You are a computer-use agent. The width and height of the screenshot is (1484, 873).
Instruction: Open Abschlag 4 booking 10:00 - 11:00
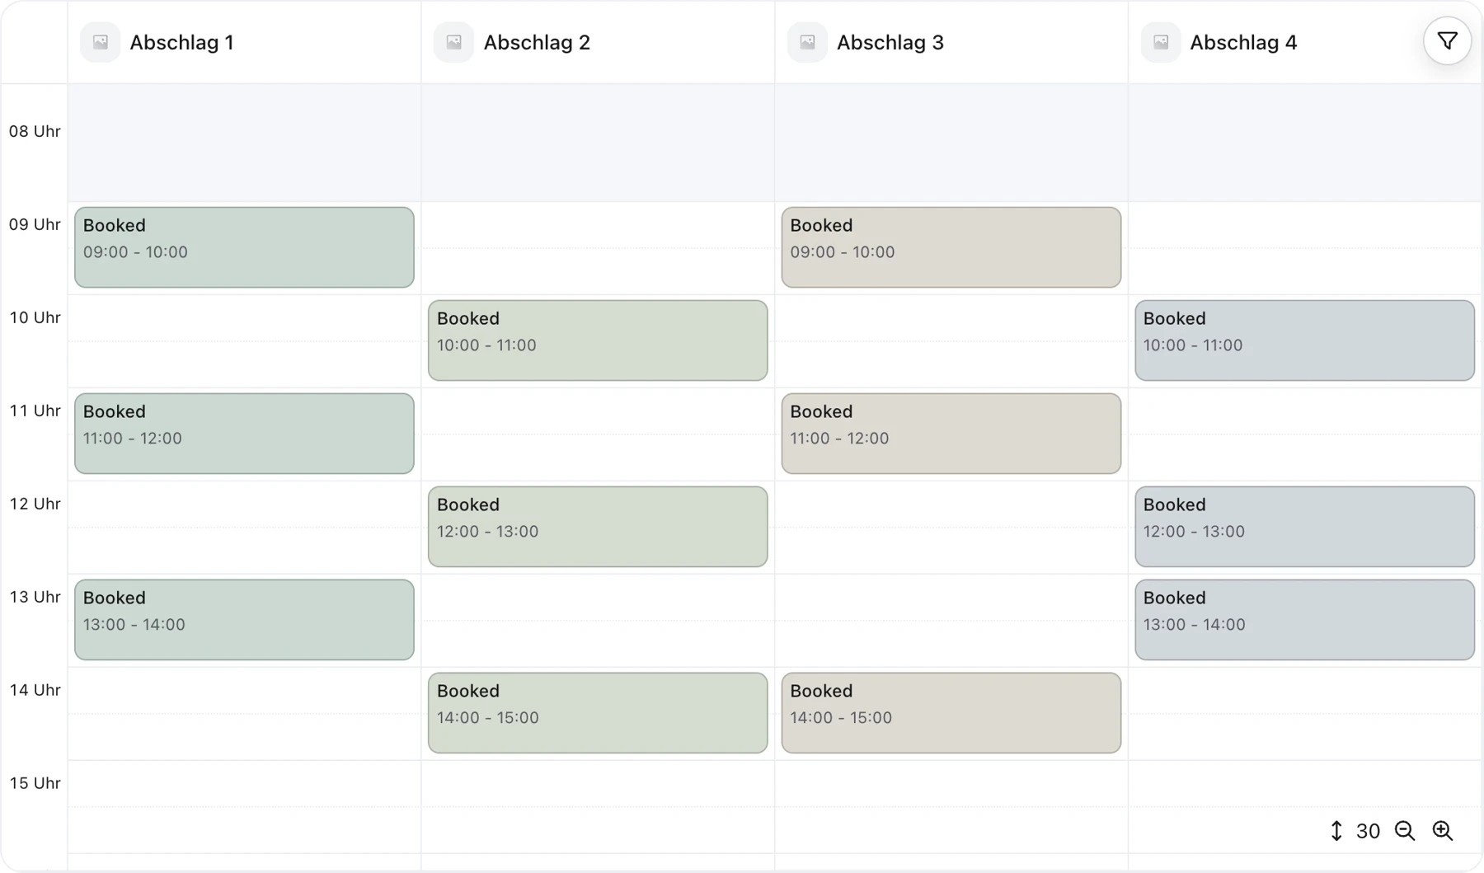tap(1305, 340)
